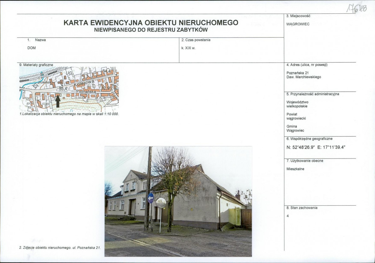Click the coordinates 'N: 52°48'26.9" E: 17°11'39.4"'
Screen dimensions: 375x263
(316, 148)
